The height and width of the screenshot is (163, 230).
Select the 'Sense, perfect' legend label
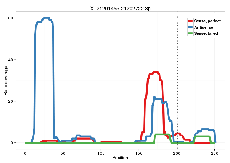point(207,21)
